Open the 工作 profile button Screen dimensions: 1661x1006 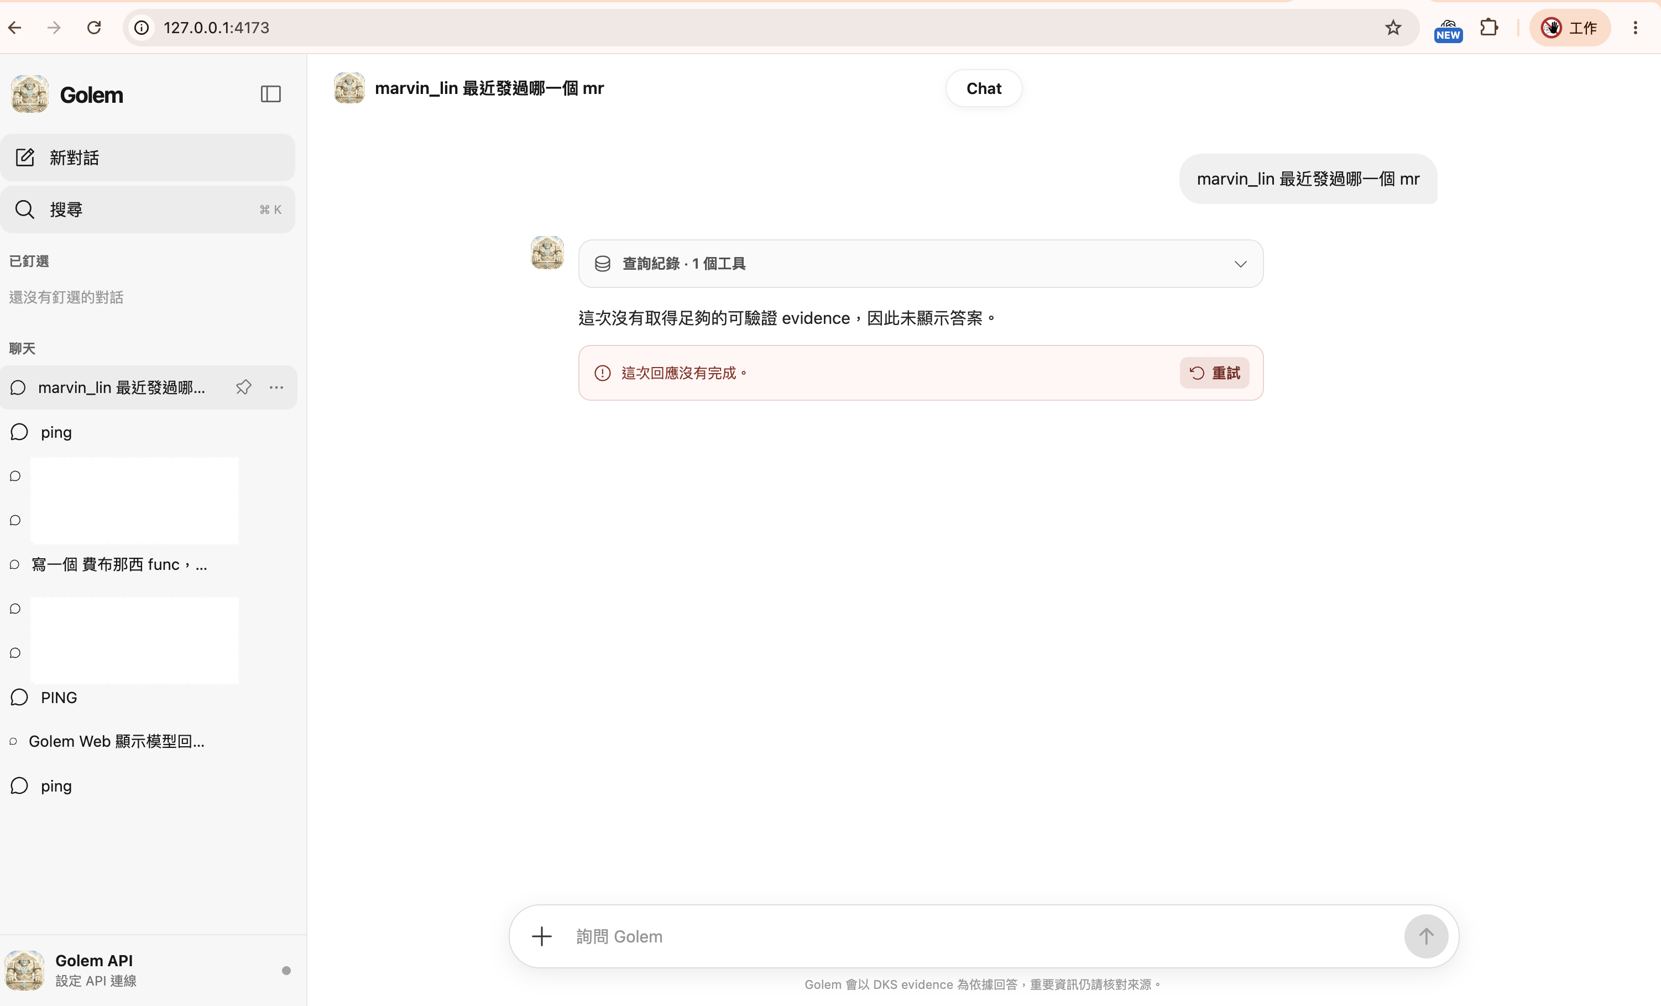[1569, 28]
